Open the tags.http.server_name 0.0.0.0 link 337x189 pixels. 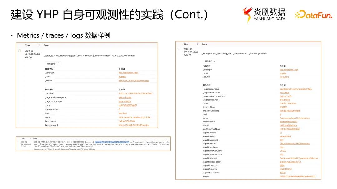point(283,151)
